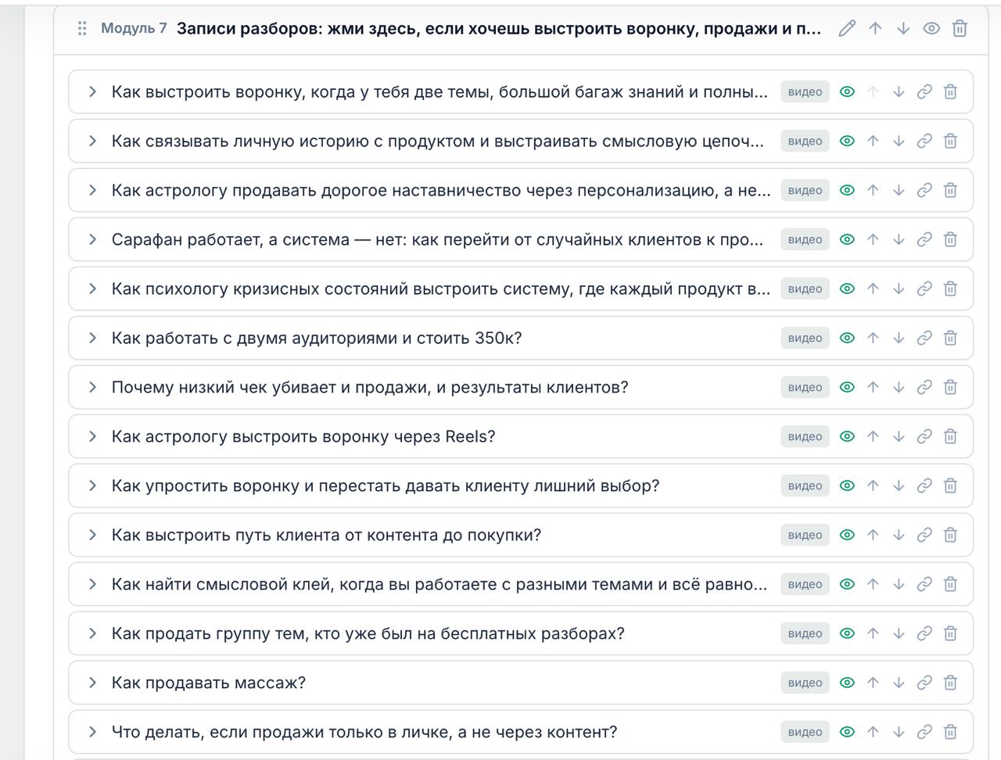Select module title 'Записи разборов: жми здесь'
The width and height of the screenshot is (1001, 760).
tap(499, 29)
